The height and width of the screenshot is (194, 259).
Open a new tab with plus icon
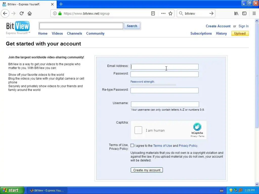pyautogui.click(x=61, y=4)
